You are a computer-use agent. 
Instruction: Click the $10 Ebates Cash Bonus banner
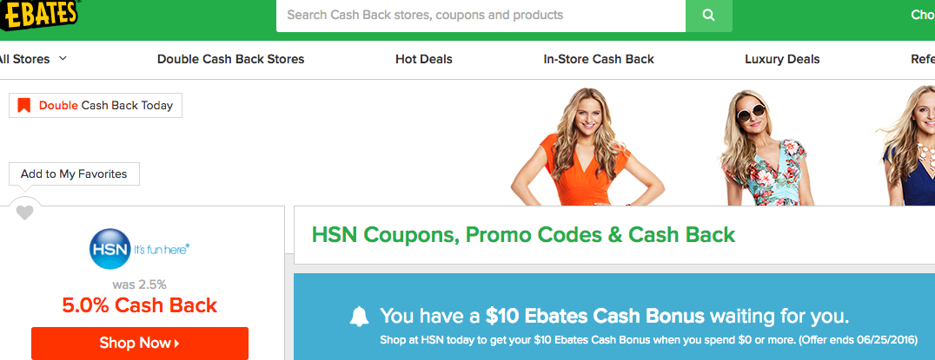coord(614,317)
